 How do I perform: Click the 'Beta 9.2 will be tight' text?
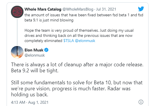[x=35, y=71]
